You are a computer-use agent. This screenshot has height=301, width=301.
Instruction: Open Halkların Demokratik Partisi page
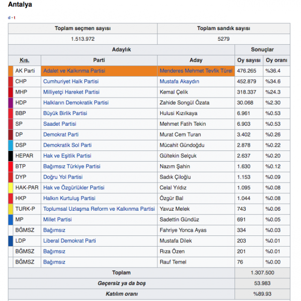click(76, 103)
